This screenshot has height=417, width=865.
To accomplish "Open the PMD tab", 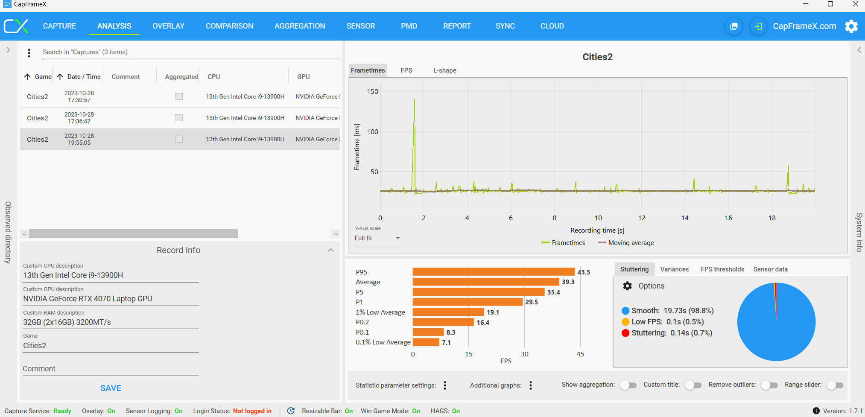I will click(x=409, y=26).
